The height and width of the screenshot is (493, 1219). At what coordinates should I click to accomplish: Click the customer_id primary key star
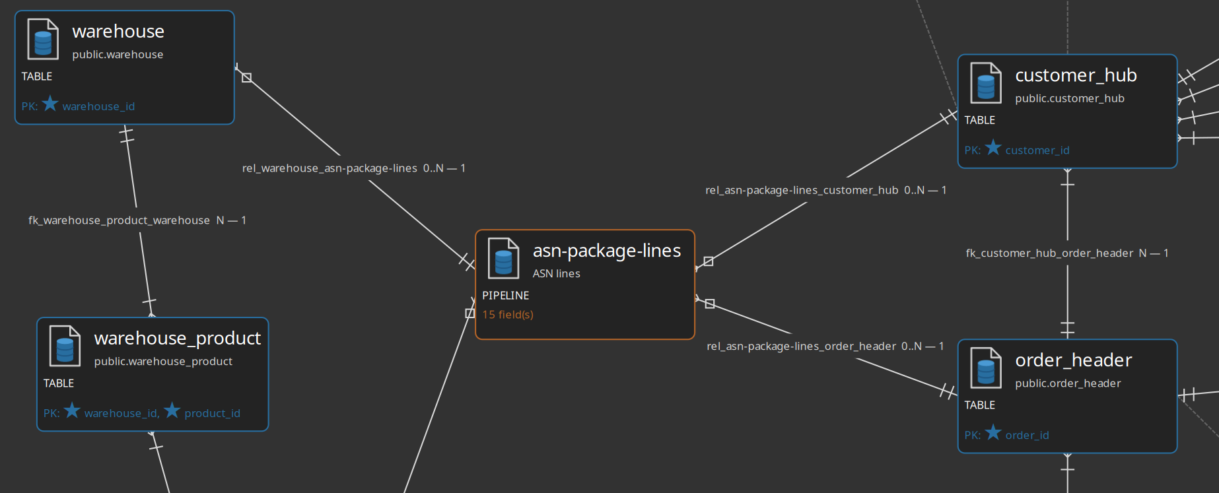[x=993, y=147]
